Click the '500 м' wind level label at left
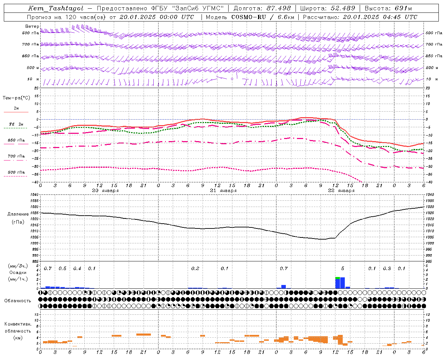 click(x=33, y=68)
